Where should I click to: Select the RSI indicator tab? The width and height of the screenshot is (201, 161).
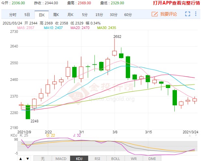(x=97, y=159)
